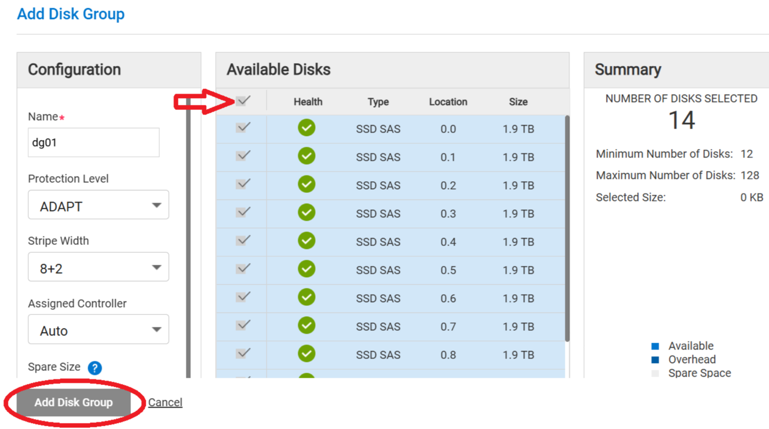Screen dimensions: 769x429
Task: Open the Spare Size help tooltip icon
Action: point(95,367)
